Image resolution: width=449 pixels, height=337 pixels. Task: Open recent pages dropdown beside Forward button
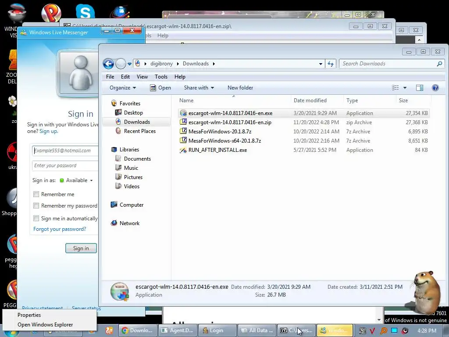129,64
